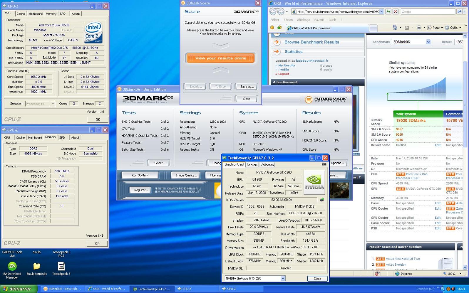Expand the IE zoom level 100% dropdown
Screen dimensions: 469x293
pos(460,274)
